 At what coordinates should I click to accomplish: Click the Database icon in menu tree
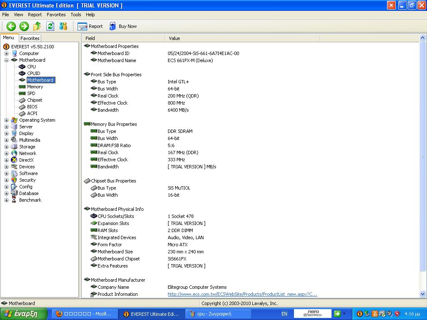click(x=14, y=193)
